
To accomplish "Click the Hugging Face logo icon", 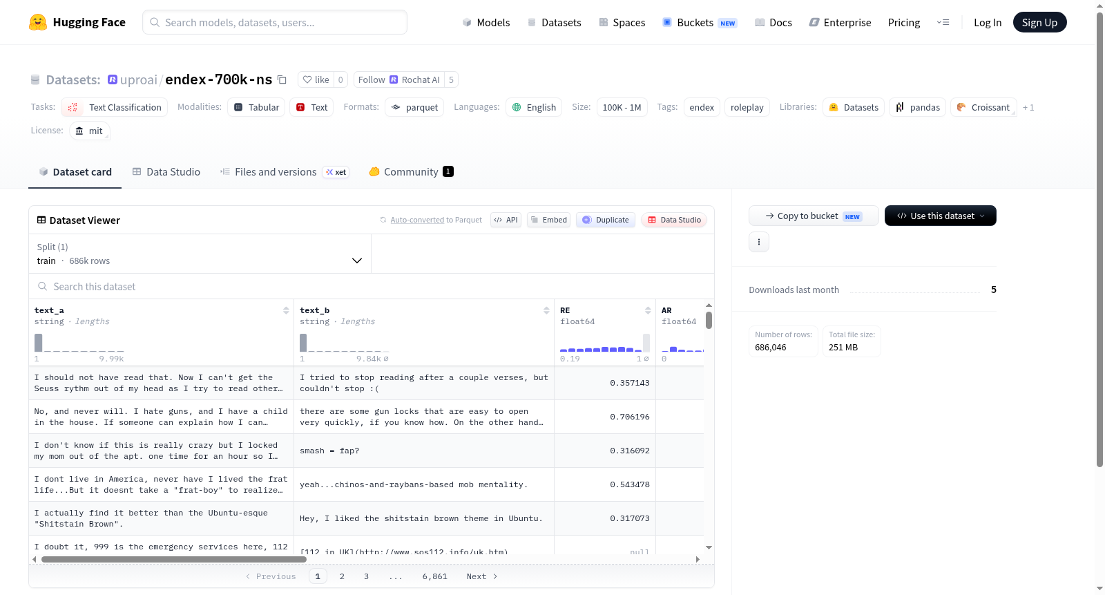I will coord(38,22).
